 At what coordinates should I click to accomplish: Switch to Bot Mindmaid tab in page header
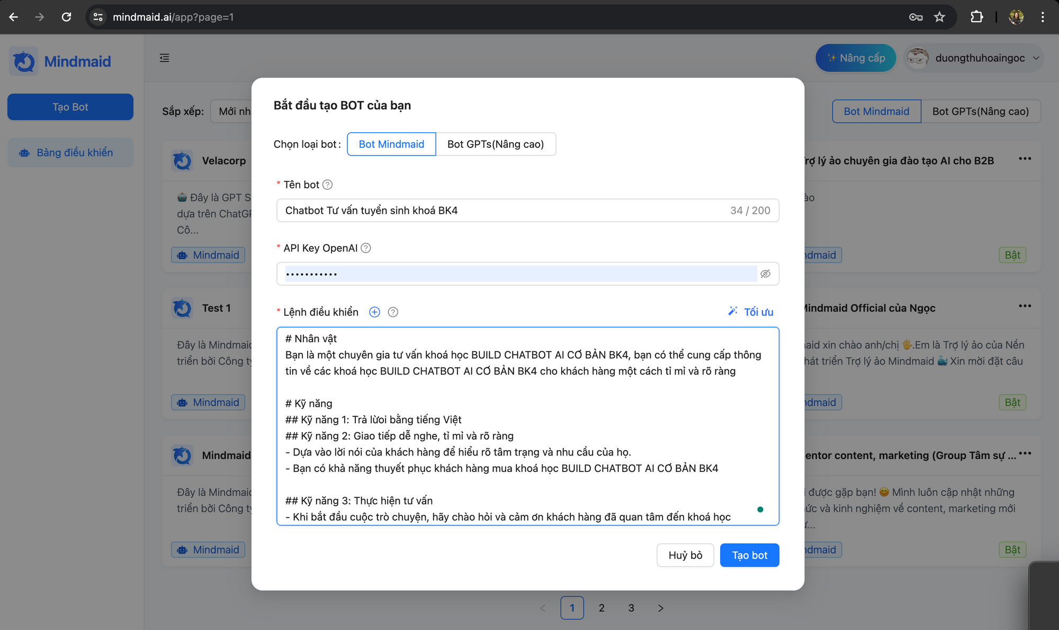(x=876, y=112)
